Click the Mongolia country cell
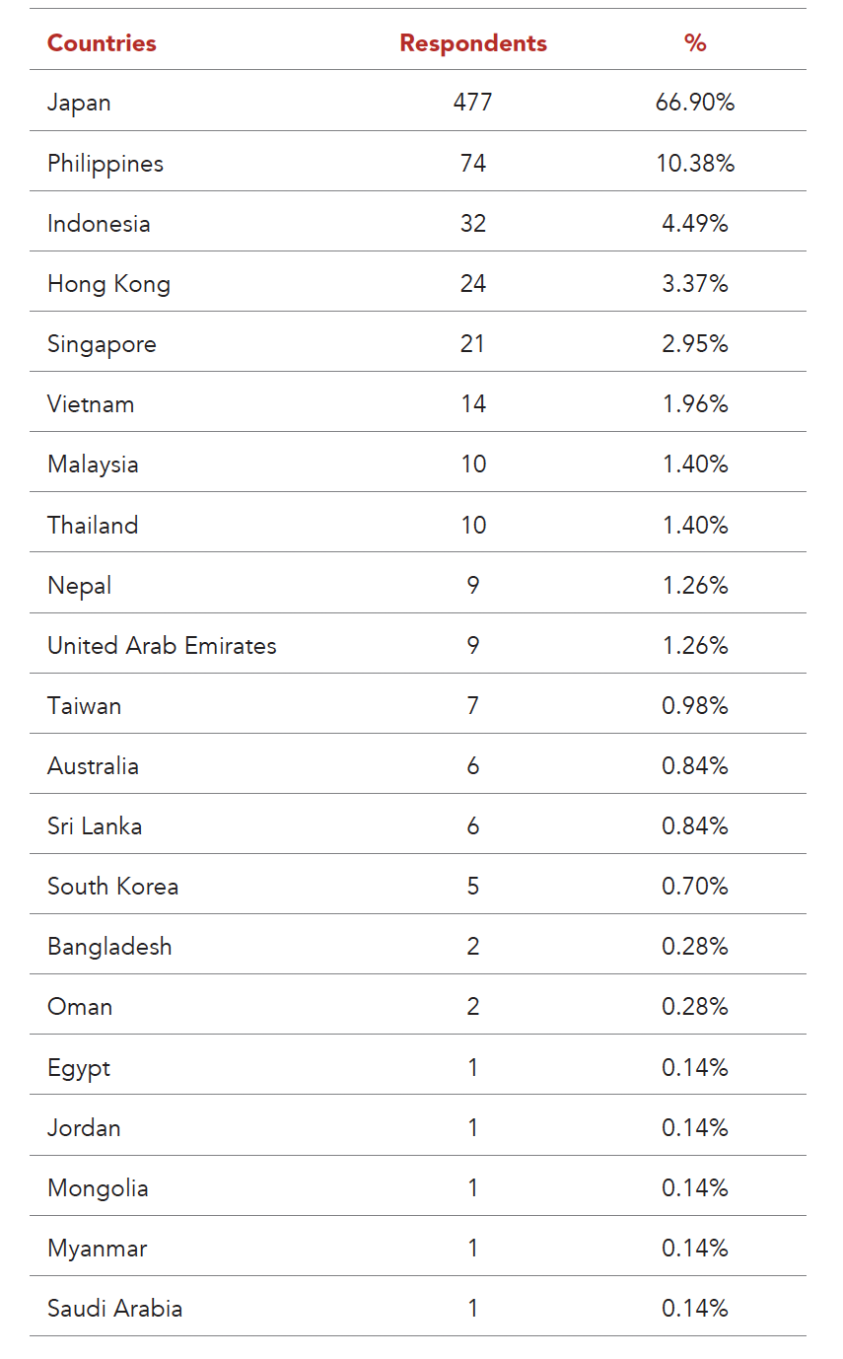 [98, 1188]
